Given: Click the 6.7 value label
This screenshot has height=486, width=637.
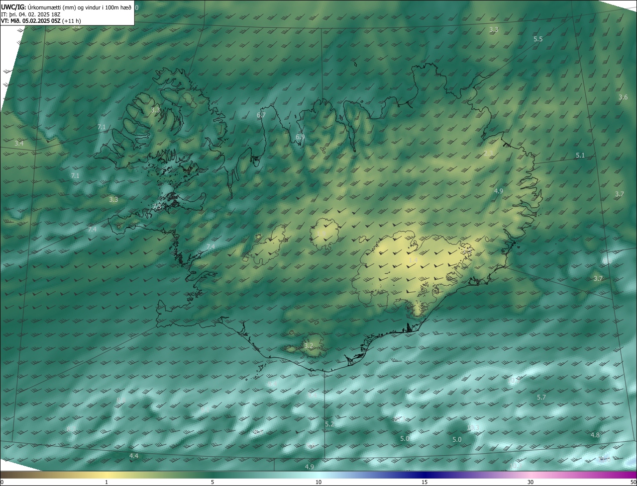Looking at the screenshot, I should (261, 115).
